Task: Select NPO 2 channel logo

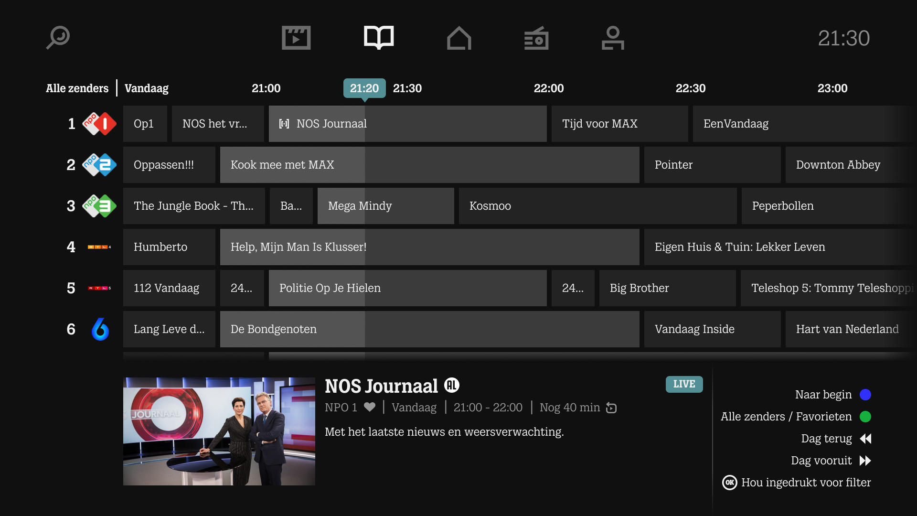Action: click(99, 165)
